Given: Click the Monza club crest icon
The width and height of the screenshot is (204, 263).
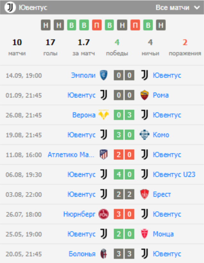Looking at the screenshot, I should (145, 234).
